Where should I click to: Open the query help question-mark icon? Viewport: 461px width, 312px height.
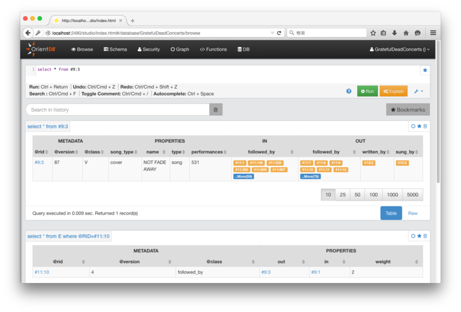(349, 91)
